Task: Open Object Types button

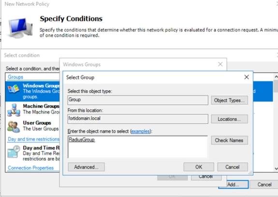Action: pyautogui.click(x=229, y=100)
